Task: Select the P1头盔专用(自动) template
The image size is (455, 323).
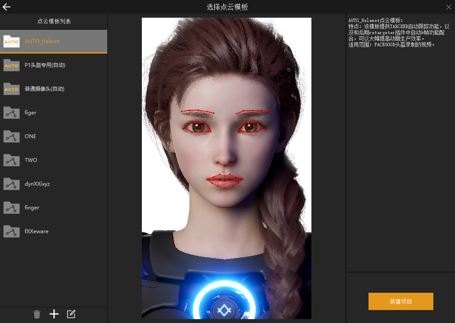Action: [x=45, y=65]
